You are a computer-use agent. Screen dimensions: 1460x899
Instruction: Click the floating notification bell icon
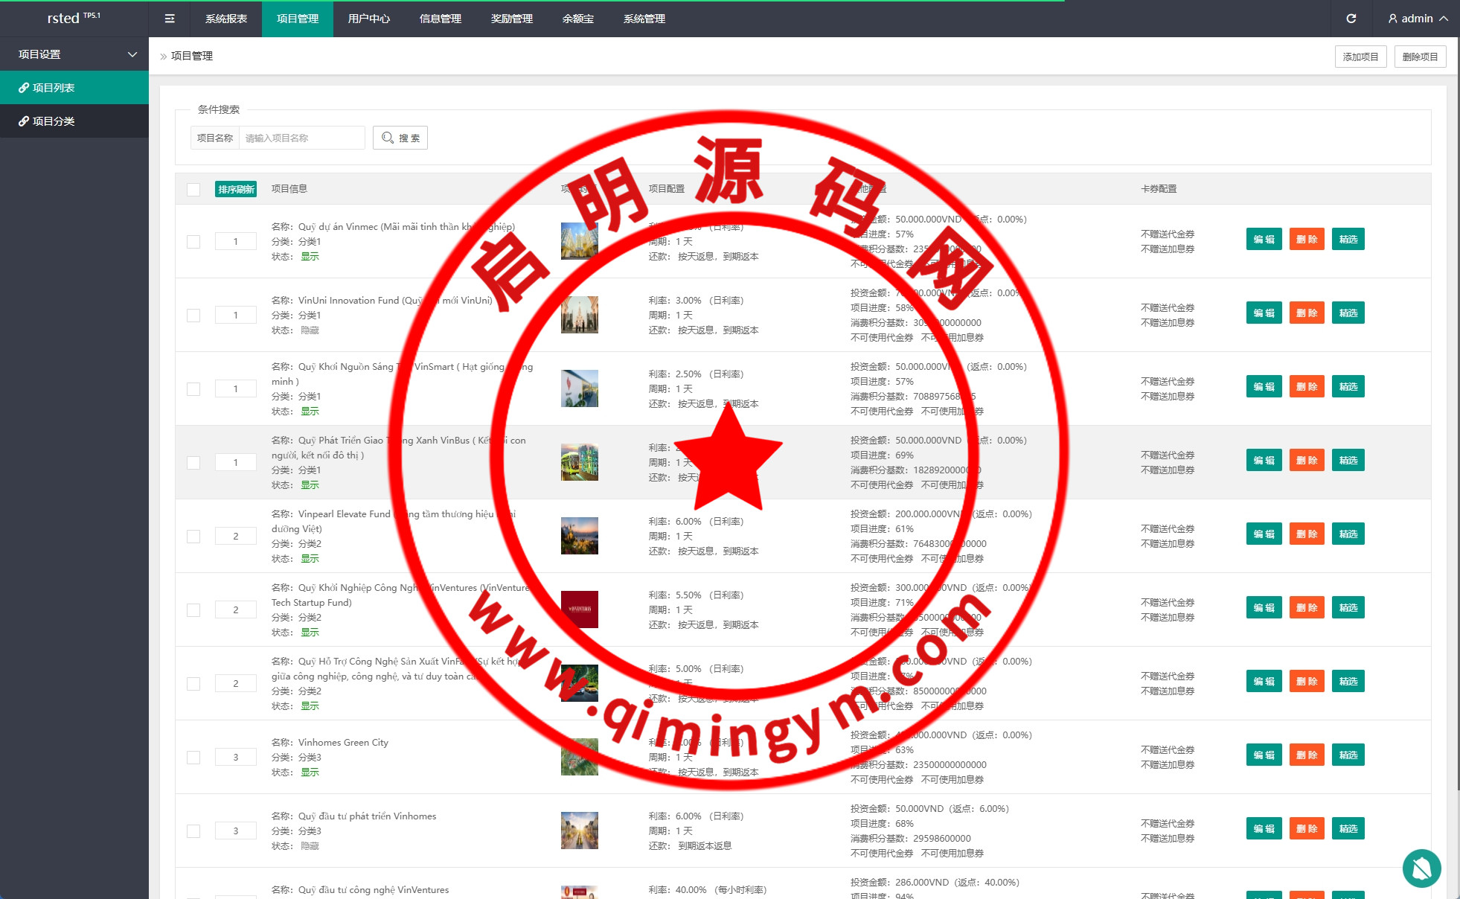(1421, 868)
